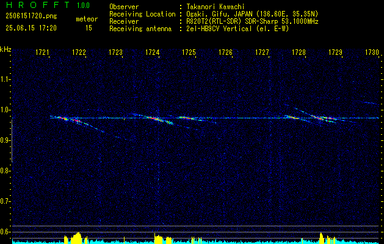This screenshot has width=384, height=244.
Task: Click the observer name Takanori Kawachi
Action: 216,7
